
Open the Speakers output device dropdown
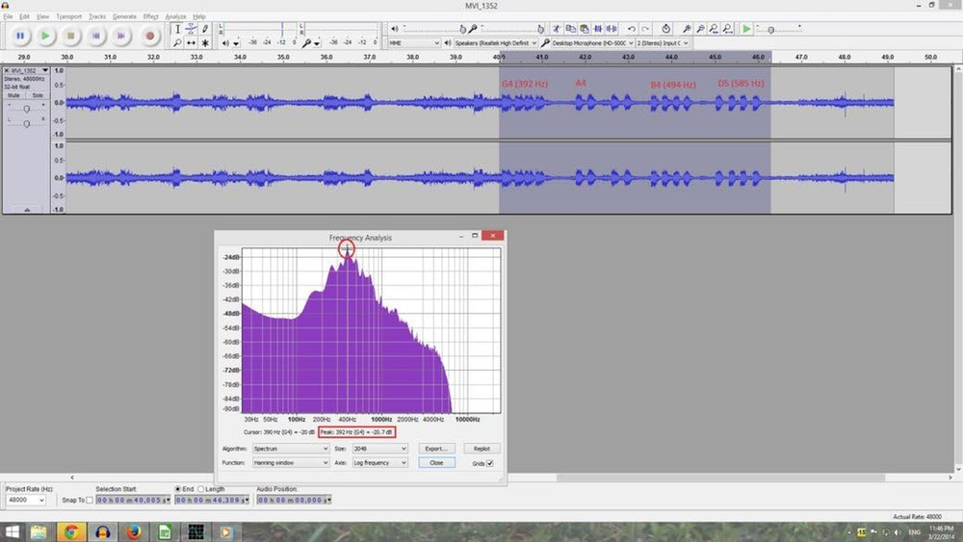(x=495, y=43)
